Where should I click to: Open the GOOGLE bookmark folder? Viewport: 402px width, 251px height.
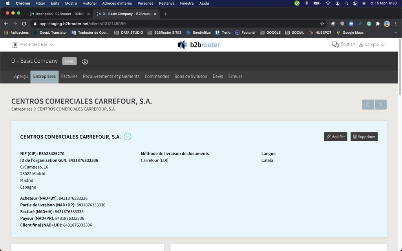coord(270,33)
